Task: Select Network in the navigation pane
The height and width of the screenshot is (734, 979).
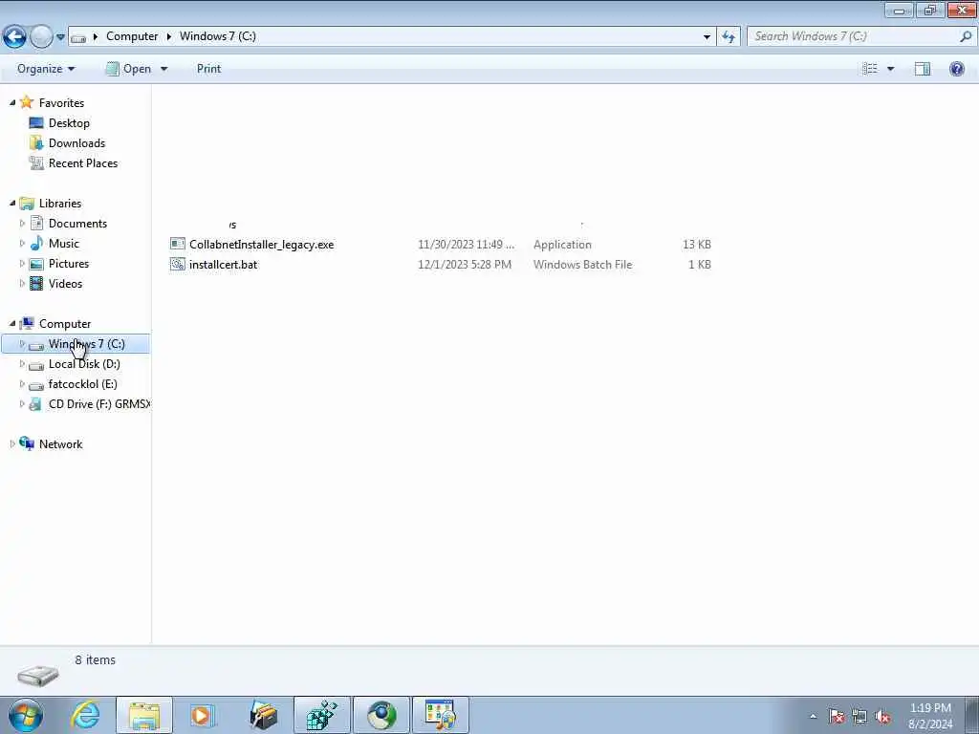Action: (x=60, y=443)
